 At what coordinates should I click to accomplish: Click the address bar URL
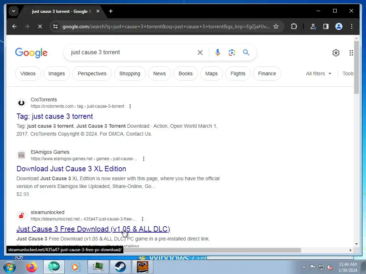166,26
